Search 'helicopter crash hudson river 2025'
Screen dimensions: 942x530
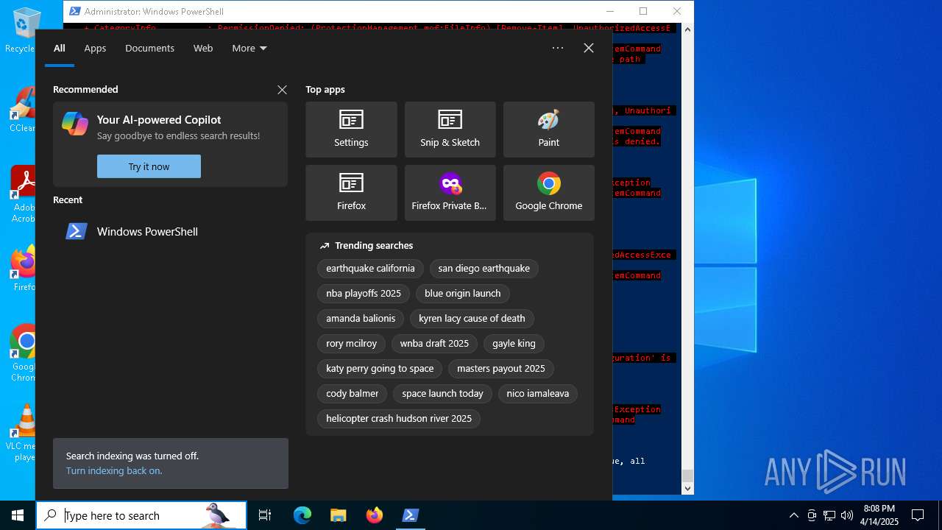[399, 419]
